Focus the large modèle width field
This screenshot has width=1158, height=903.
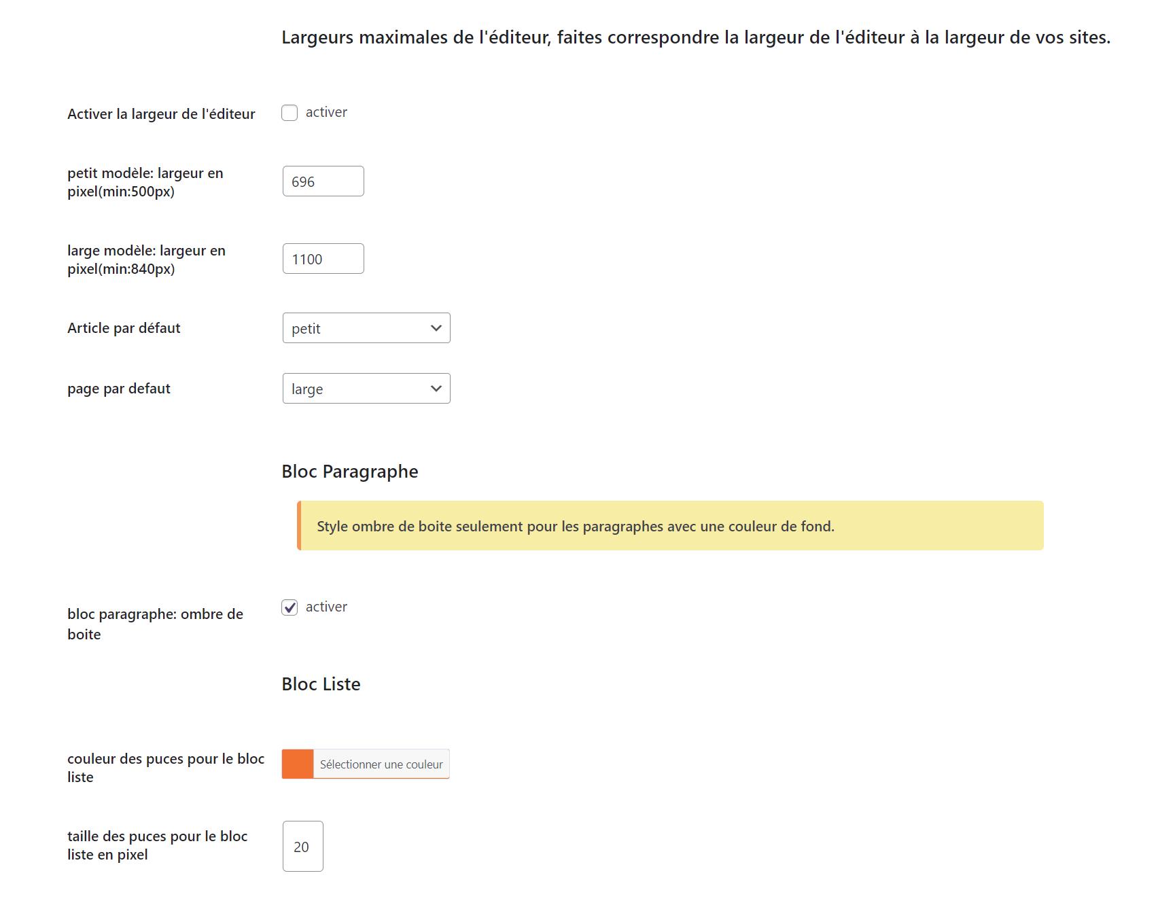coord(323,259)
